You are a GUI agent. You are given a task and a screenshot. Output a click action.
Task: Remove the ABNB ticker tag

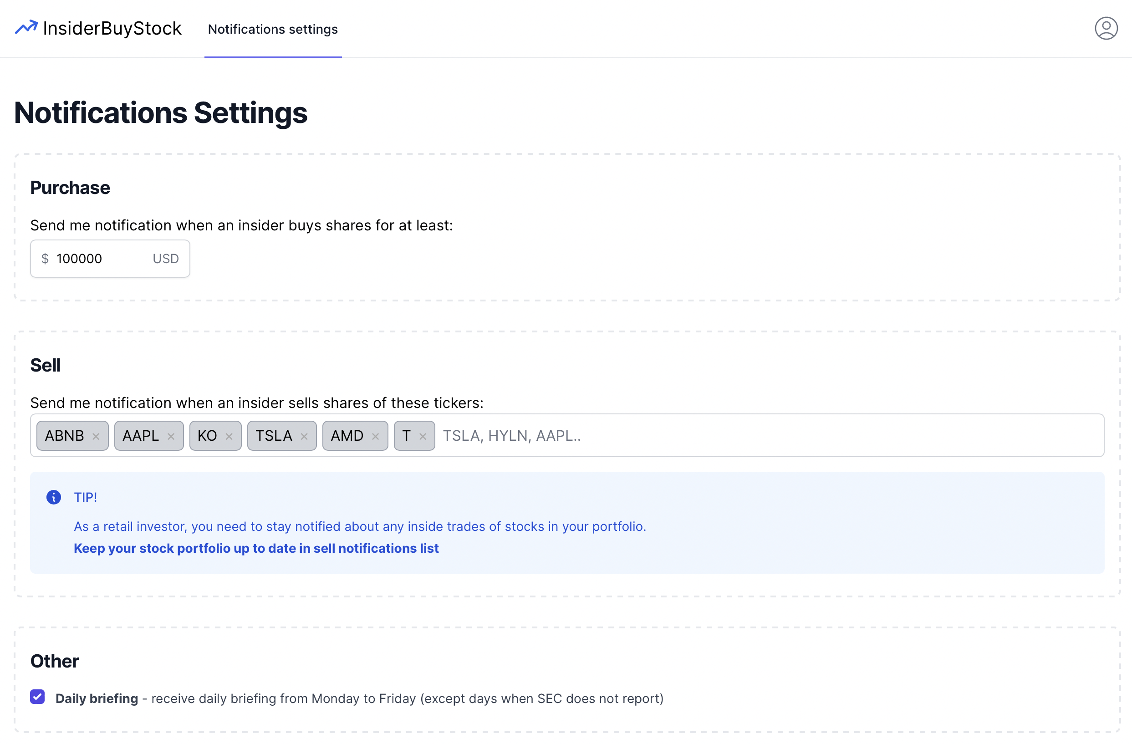coord(96,436)
